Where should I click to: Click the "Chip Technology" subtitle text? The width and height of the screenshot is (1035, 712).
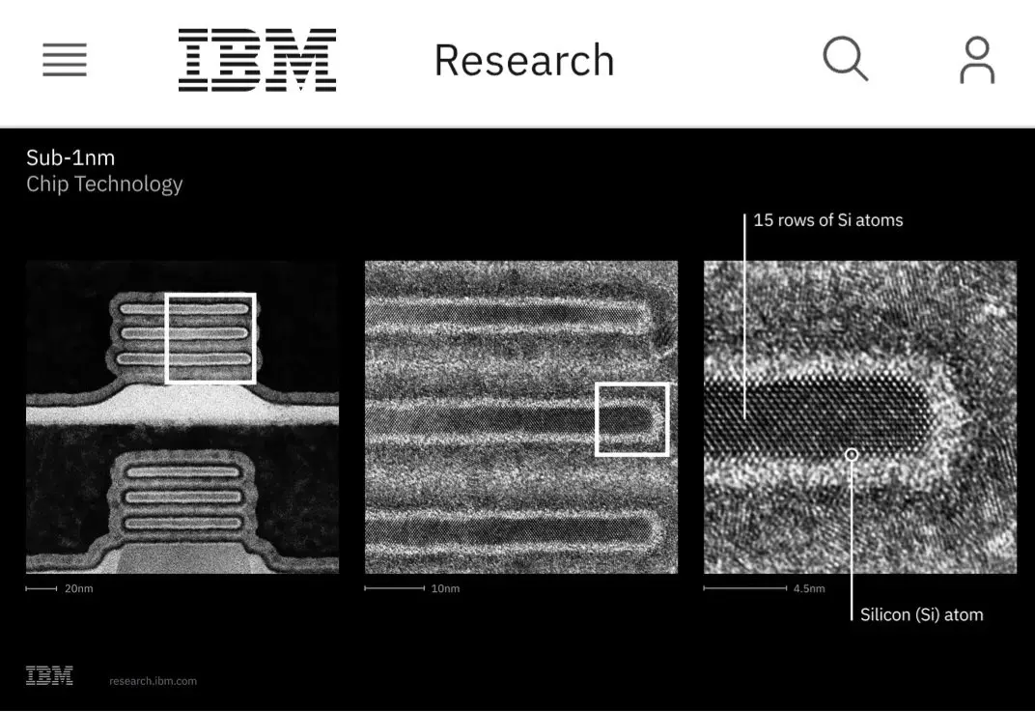coord(104,185)
